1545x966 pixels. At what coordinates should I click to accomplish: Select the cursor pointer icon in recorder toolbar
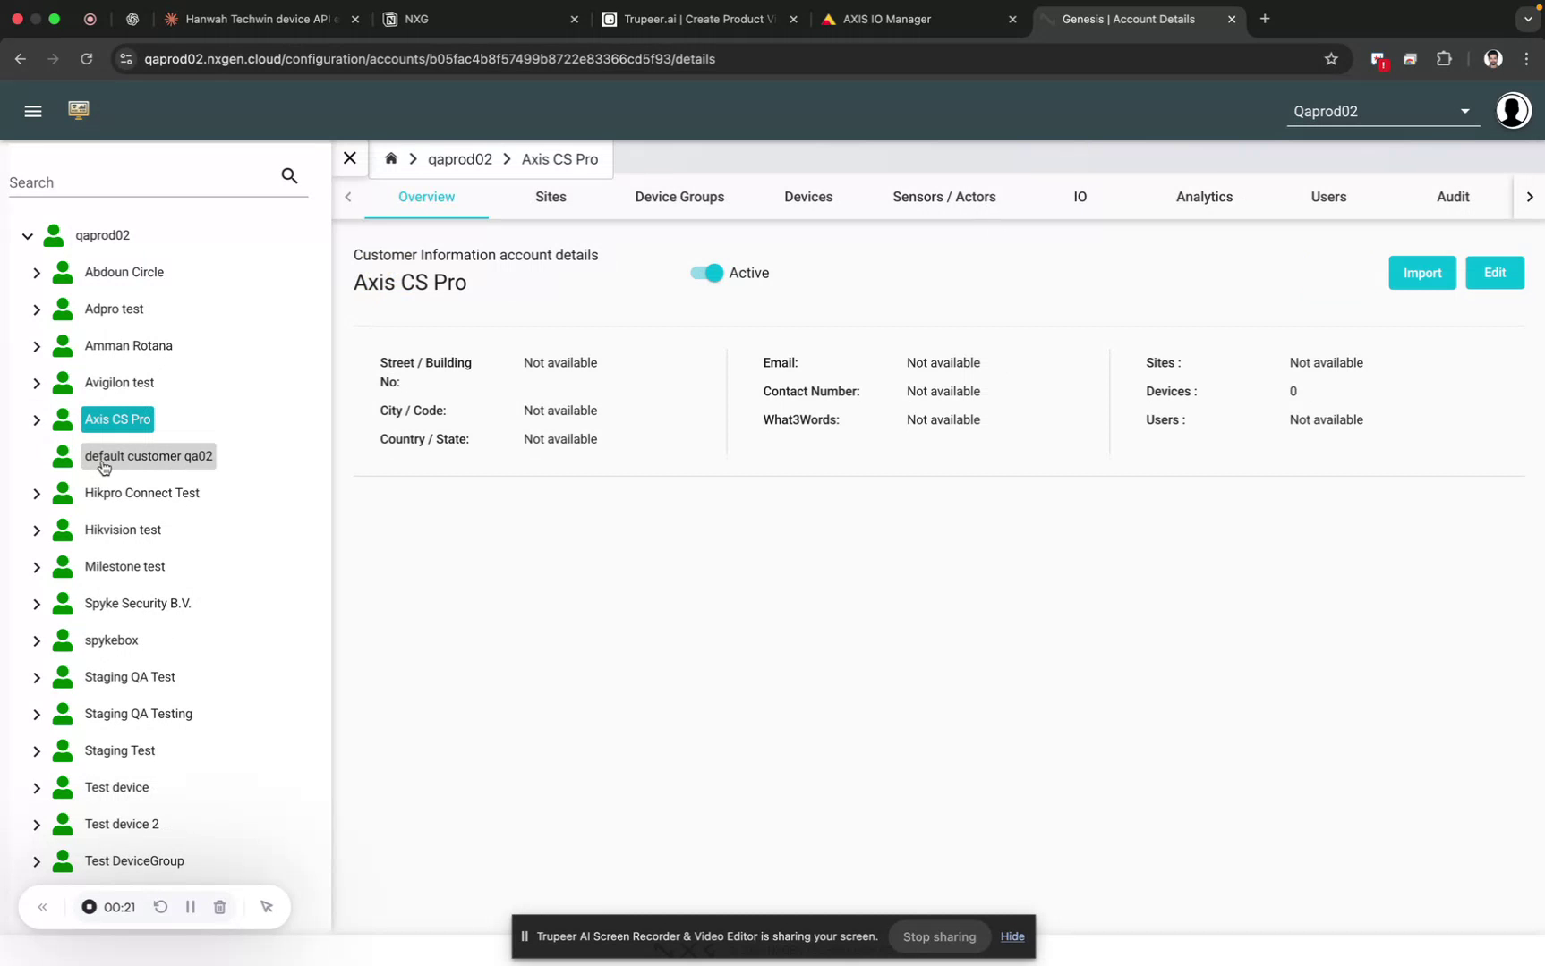tap(266, 906)
